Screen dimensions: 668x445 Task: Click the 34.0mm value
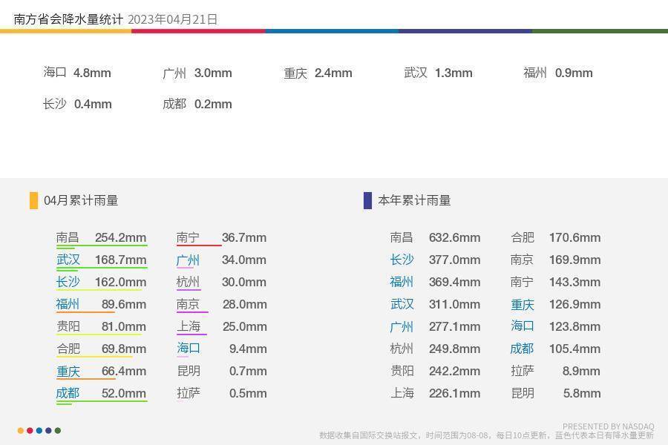pyautogui.click(x=244, y=260)
